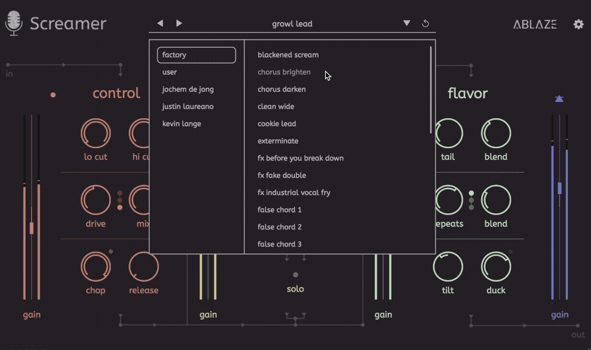The height and width of the screenshot is (350, 591).
Task: Select the top repeats mode dot
Action: click(471, 193)
